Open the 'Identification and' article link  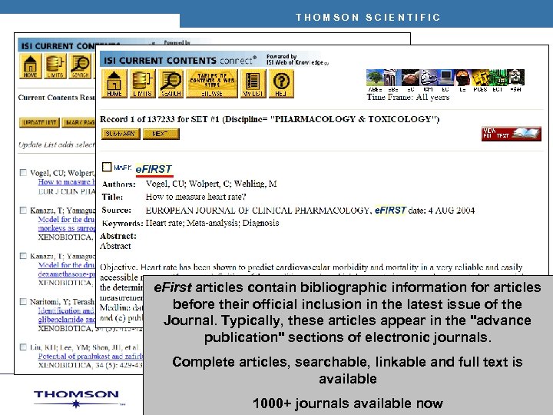(x=67, y=311)
